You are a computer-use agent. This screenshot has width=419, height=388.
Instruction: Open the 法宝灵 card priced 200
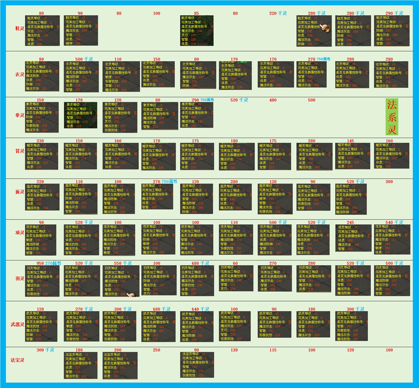pyautogui.click(x=120, y=366)
